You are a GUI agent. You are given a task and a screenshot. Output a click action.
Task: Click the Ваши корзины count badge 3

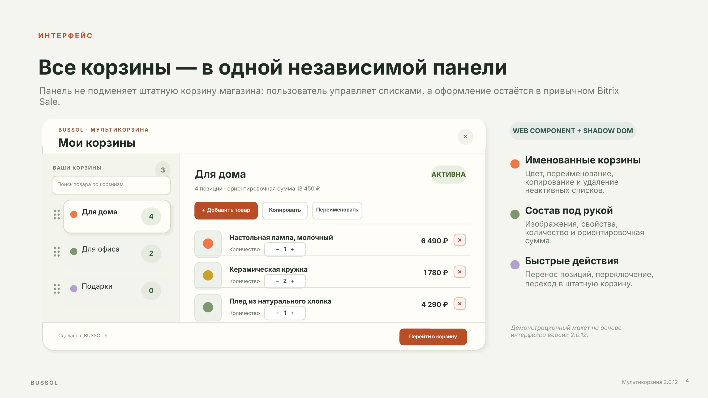point(163,170)
